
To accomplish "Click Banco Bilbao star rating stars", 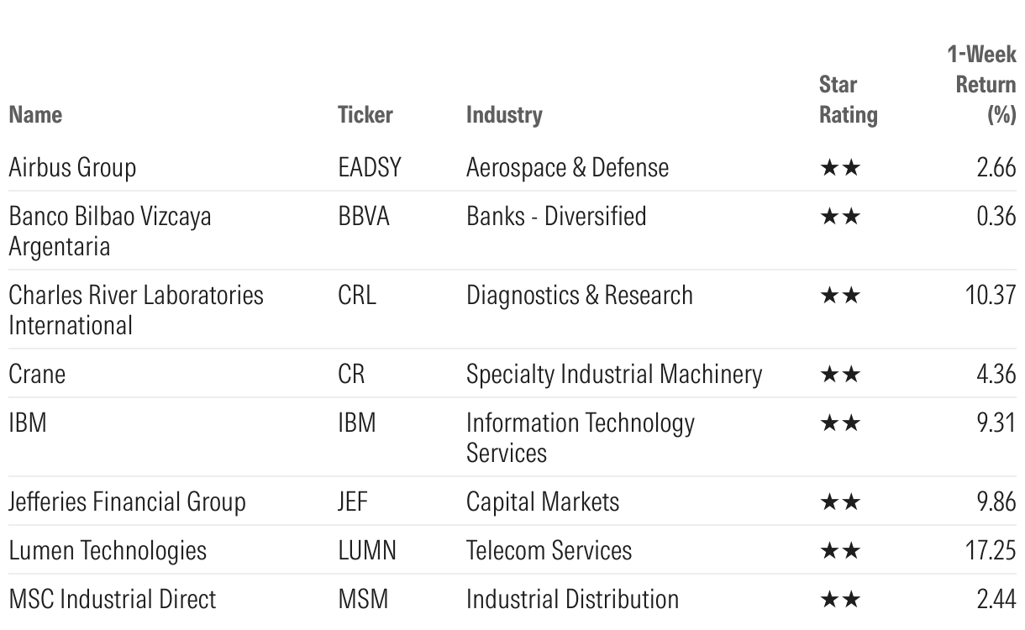I will coord(839,217).
